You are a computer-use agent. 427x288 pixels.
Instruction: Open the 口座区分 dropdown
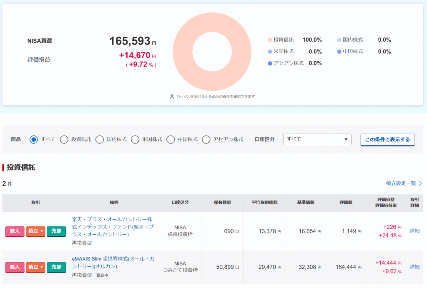pyautogui.click(x=317, y=139)
